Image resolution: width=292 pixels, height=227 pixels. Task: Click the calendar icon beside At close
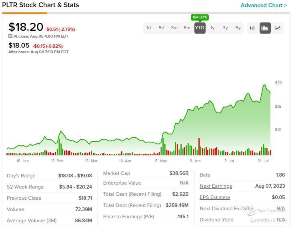tap(10, 36)
